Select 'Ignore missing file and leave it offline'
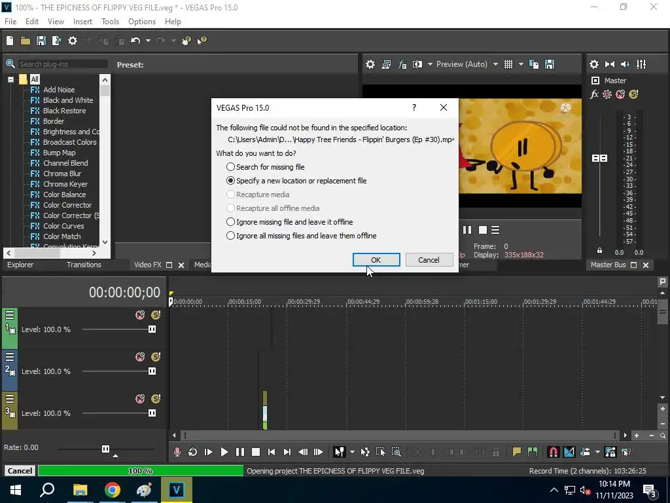Screen dimensions: 670x503 click(x=290, y=222)
